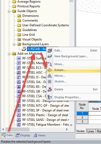
Task: Click the RF-STEEL Surfaces module icon
Action: (19, 58)
